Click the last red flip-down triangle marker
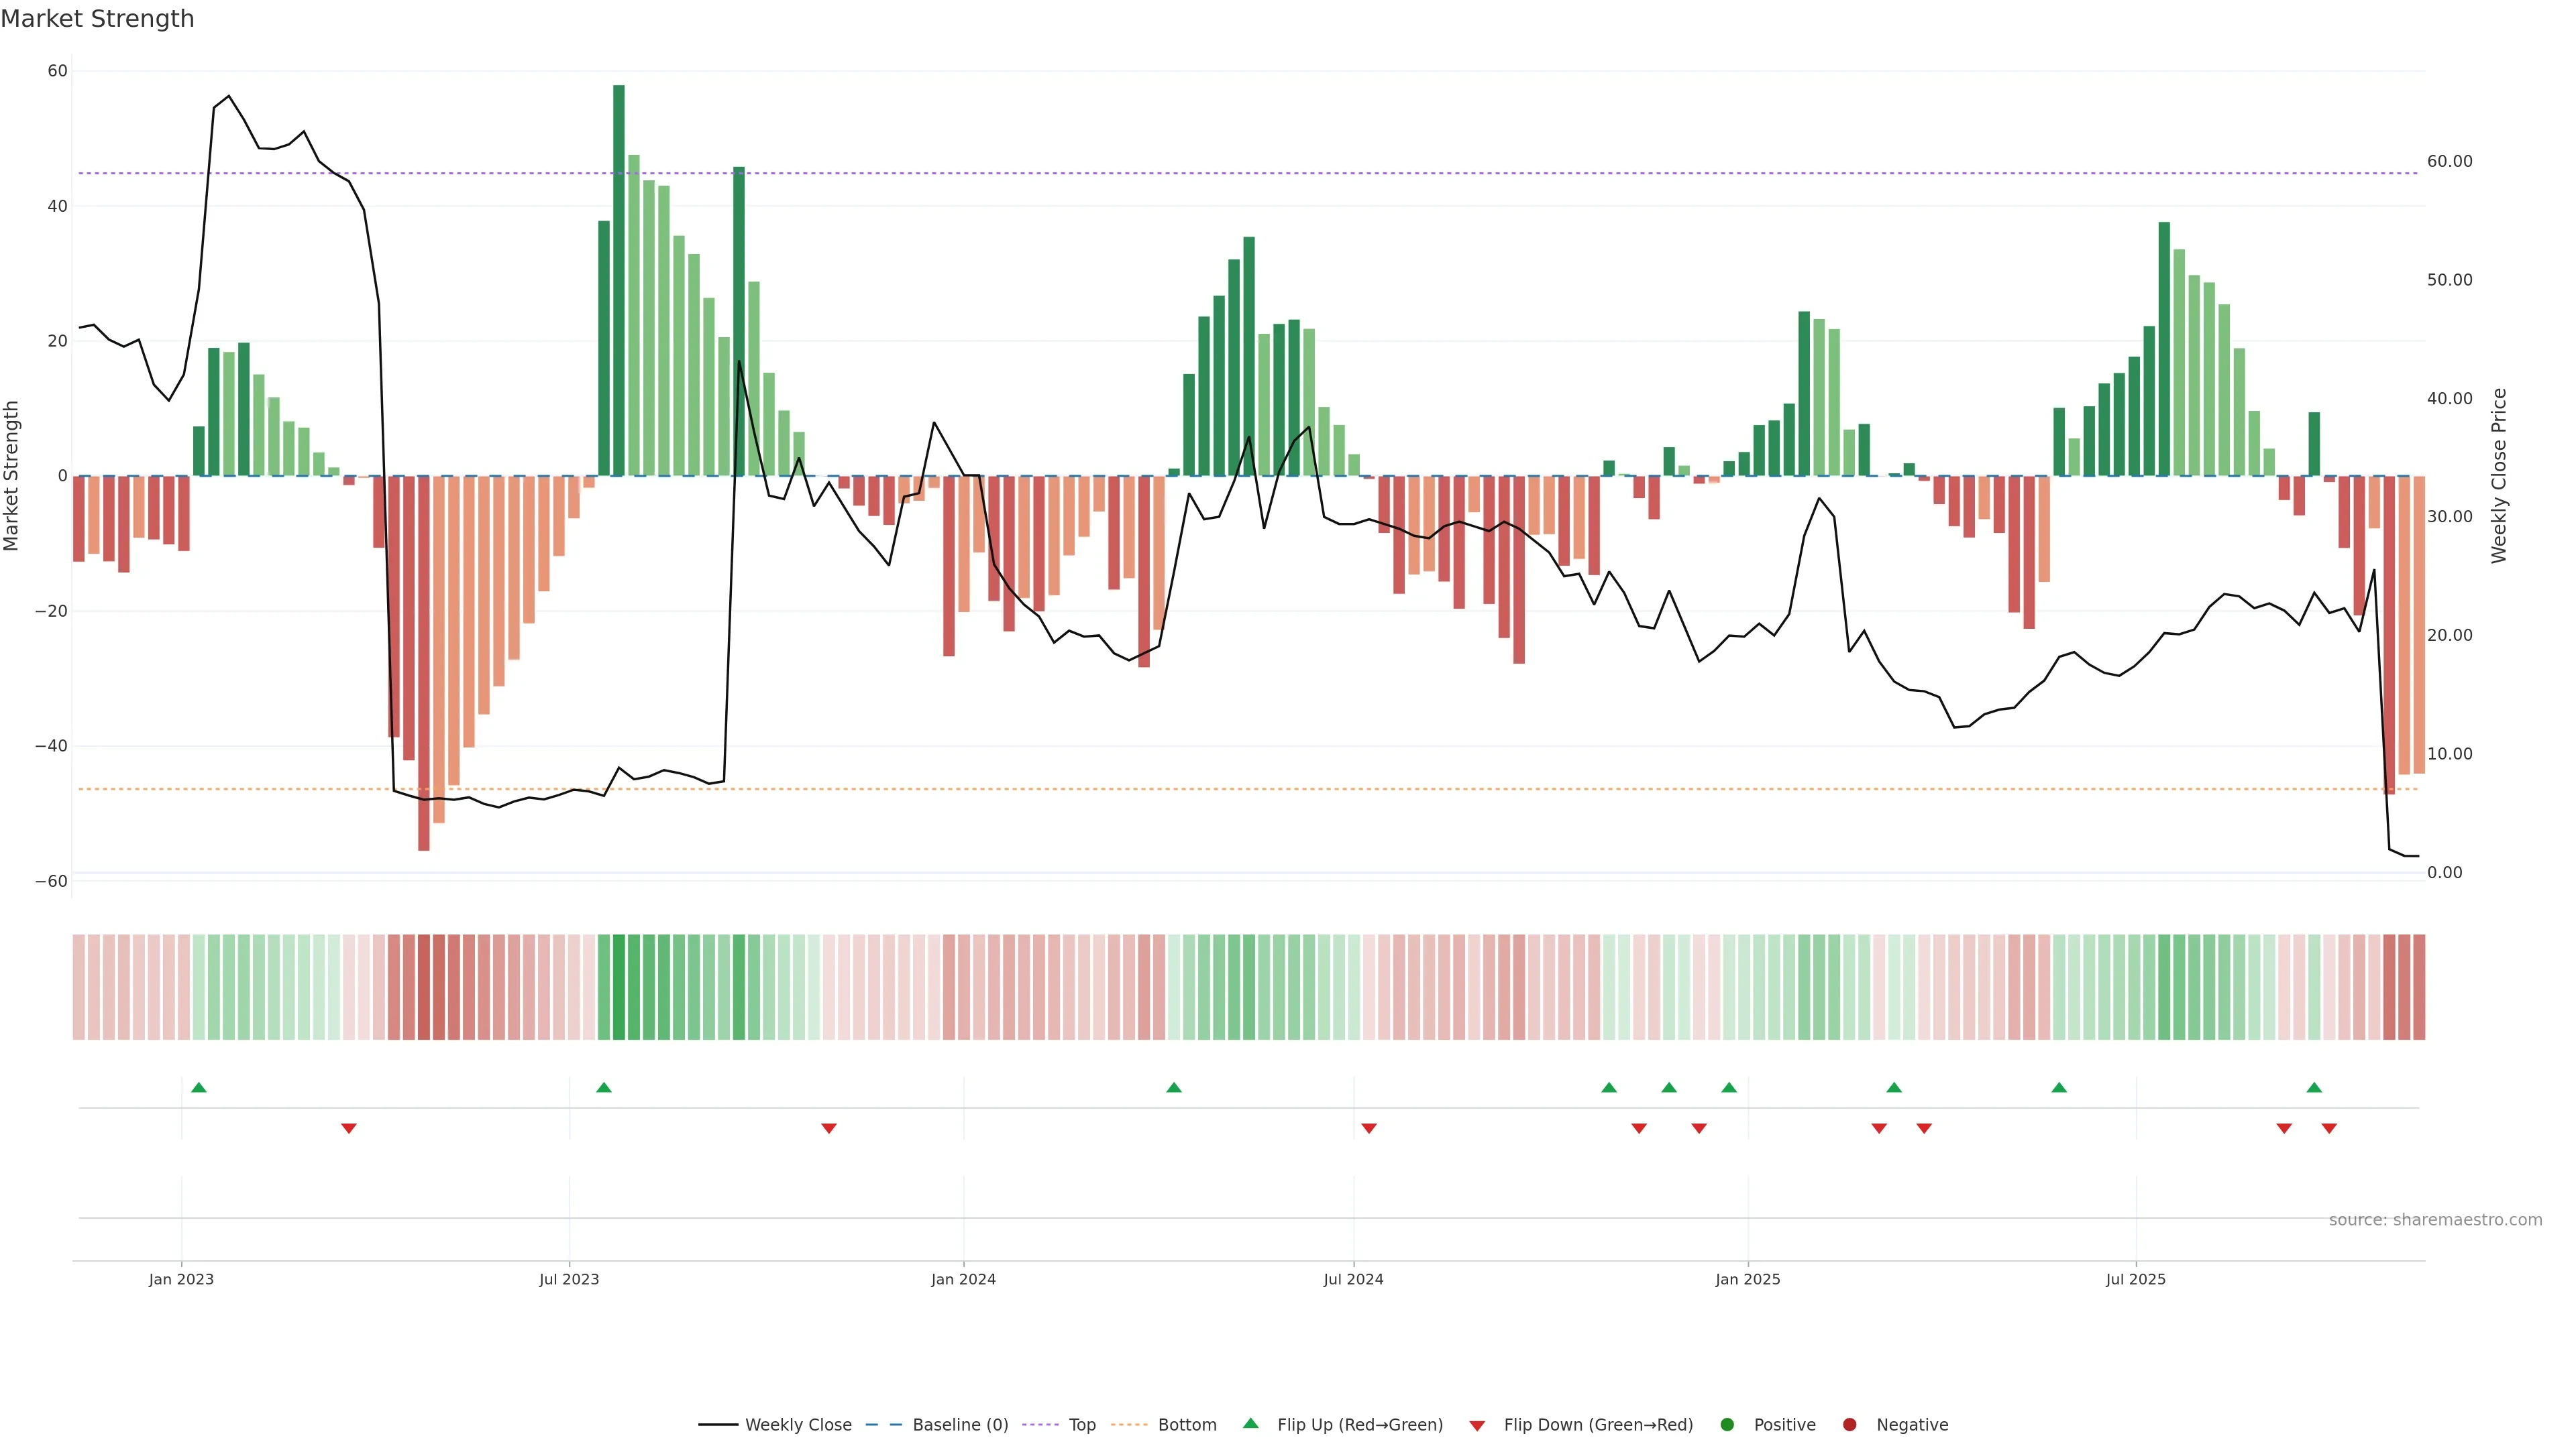The height and width of the screenshot is (1448, 2576). [2329, 1128]
